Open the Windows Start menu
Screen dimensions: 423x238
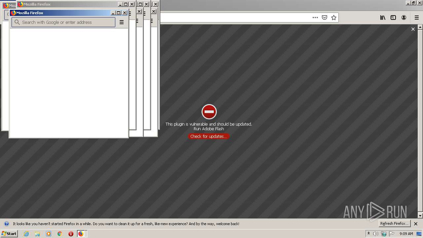coord(9,234)
